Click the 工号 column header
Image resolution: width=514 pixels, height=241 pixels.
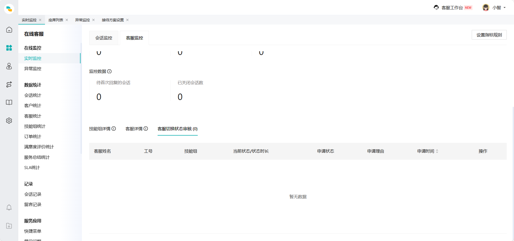tap(148, 151)
